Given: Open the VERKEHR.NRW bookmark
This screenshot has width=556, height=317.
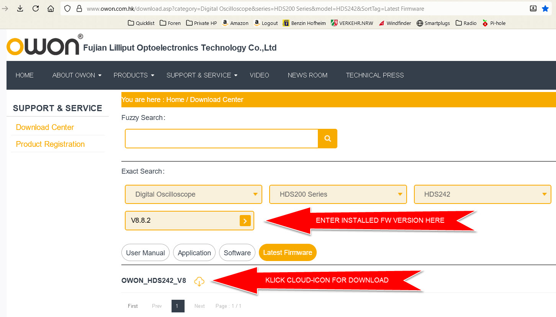Looking at the screenshot, I should pyautogui.click(x=352, y=23).
